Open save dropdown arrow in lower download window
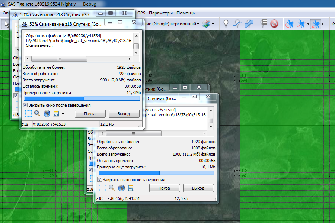 137,188
